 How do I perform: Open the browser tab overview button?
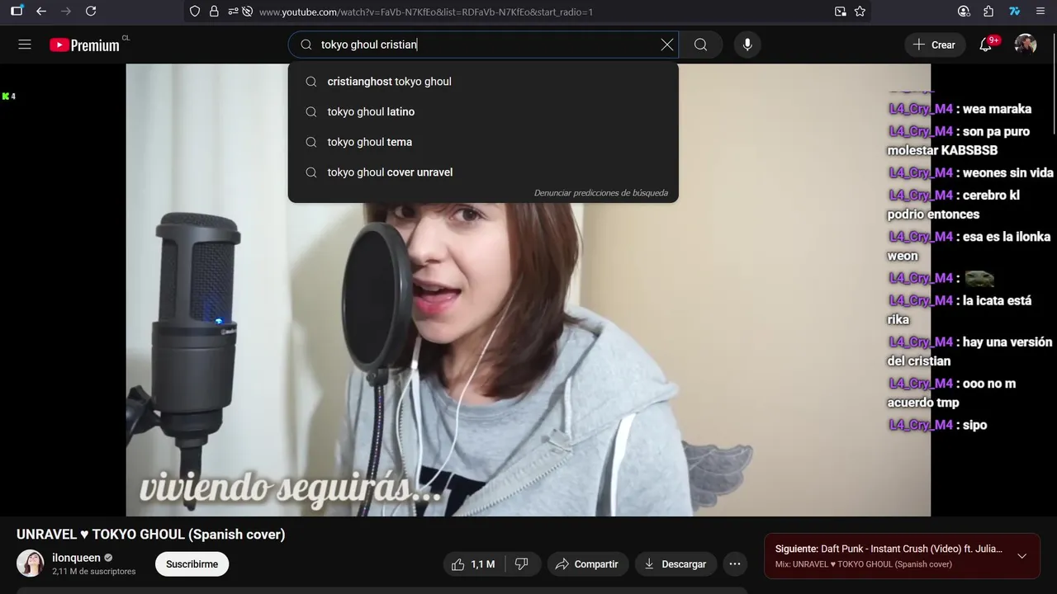coord(17,12)
